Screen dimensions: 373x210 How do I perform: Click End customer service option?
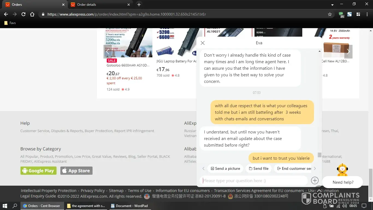pos(294,168)
